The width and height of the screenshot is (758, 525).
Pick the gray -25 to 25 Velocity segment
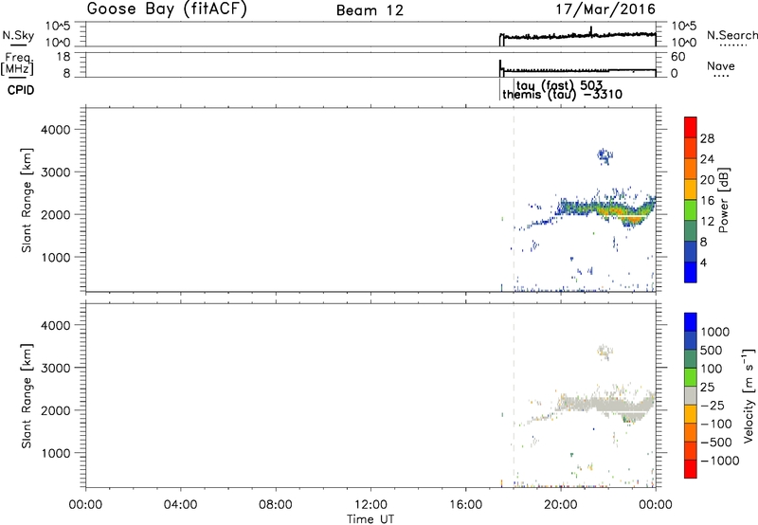click(691, 395)
